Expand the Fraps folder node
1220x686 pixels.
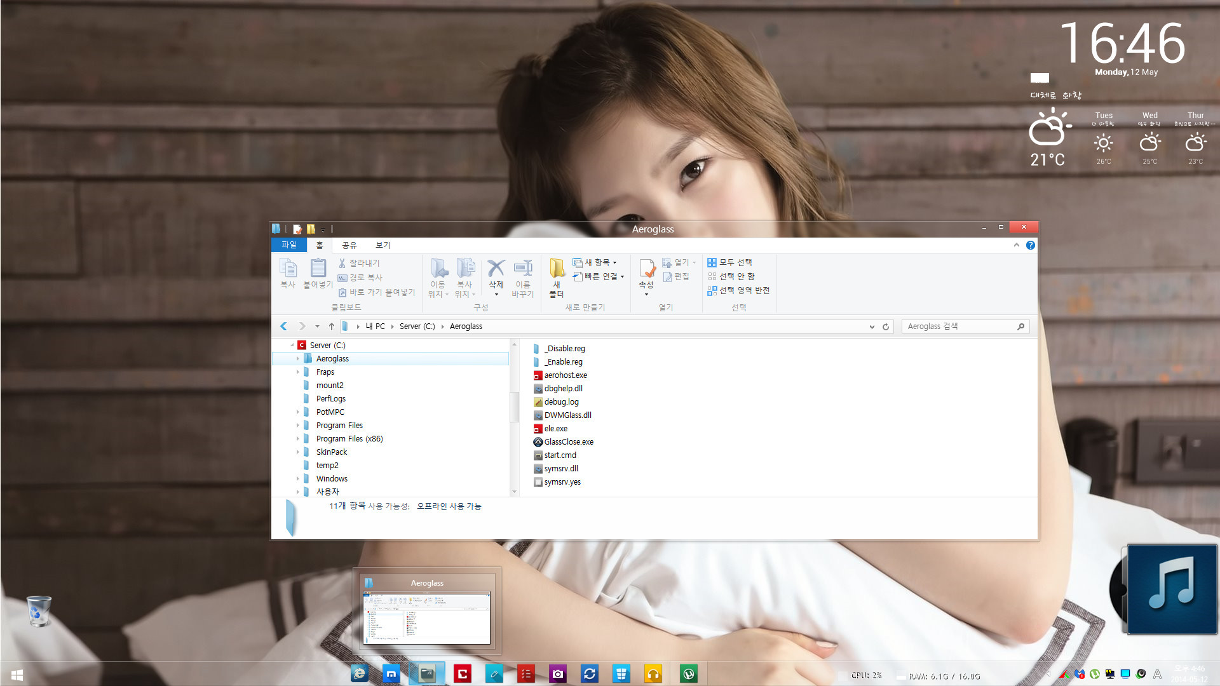coord(297,372)
